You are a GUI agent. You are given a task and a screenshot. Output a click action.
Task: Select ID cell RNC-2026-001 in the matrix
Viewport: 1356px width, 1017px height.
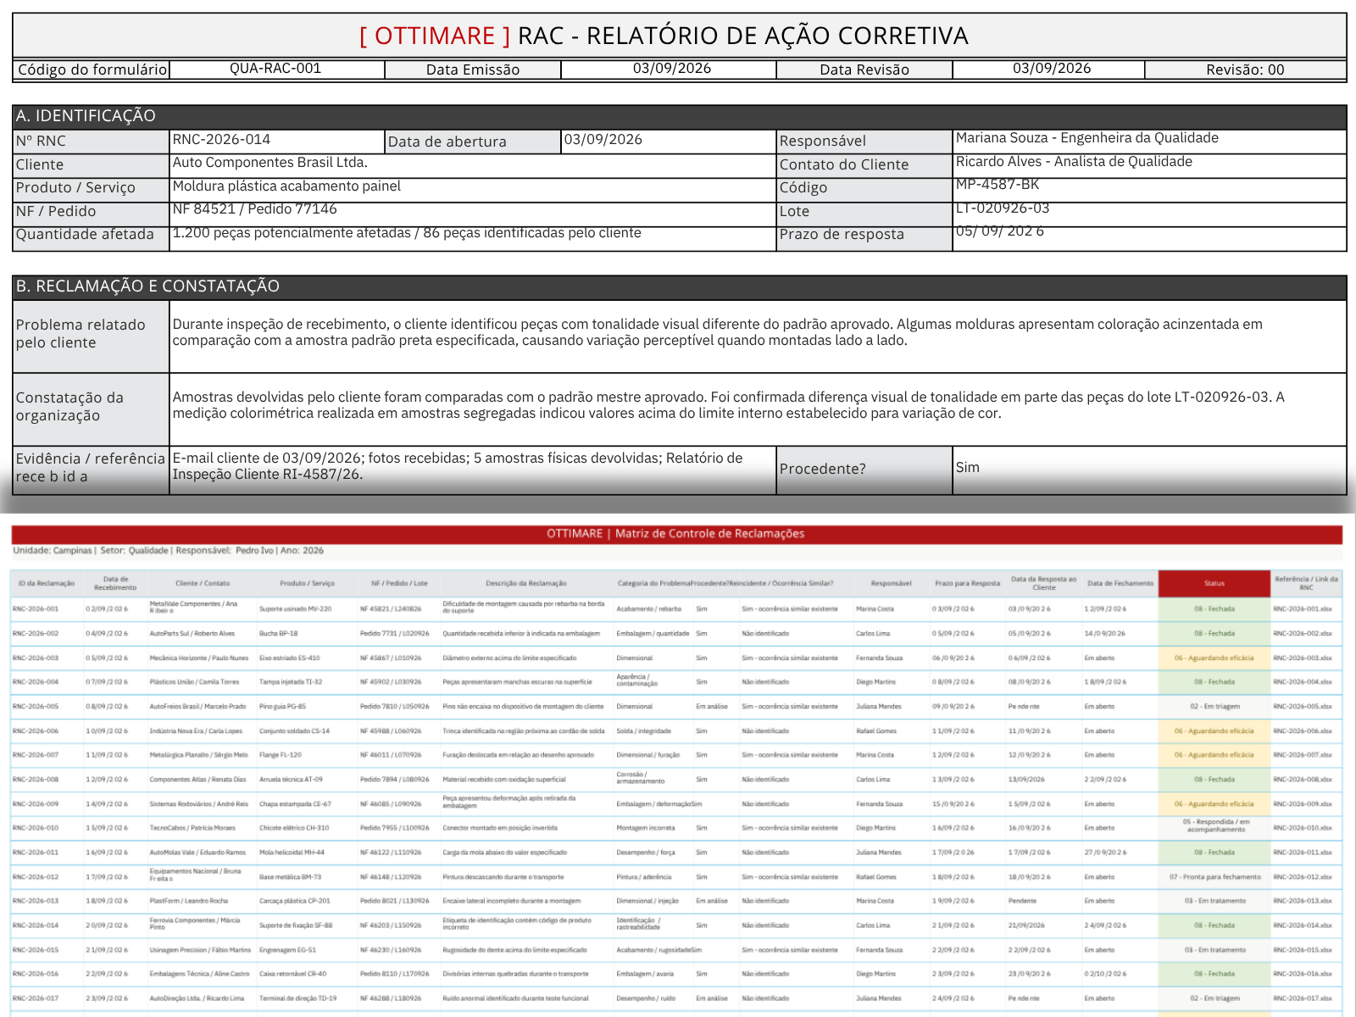coord(36,609)
